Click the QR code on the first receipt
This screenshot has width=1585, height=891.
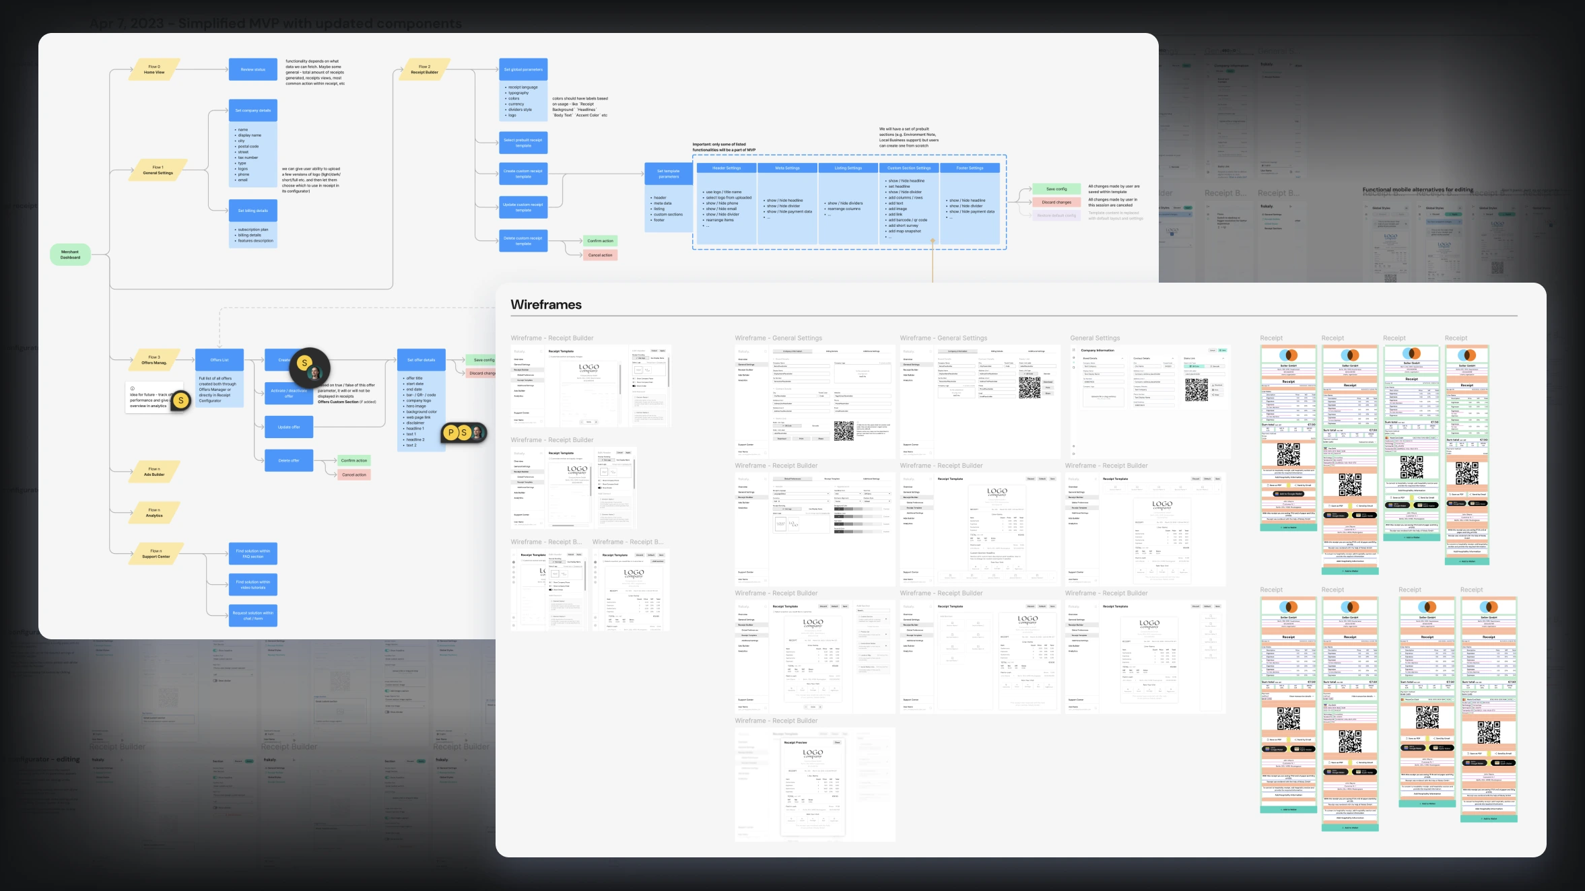coord(1290,453)
